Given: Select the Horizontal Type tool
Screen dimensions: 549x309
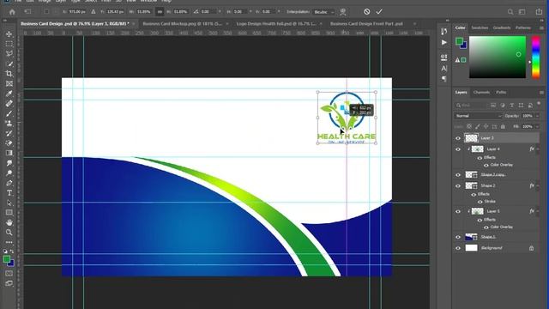Looking at the screenshot, I should [9, 192].
